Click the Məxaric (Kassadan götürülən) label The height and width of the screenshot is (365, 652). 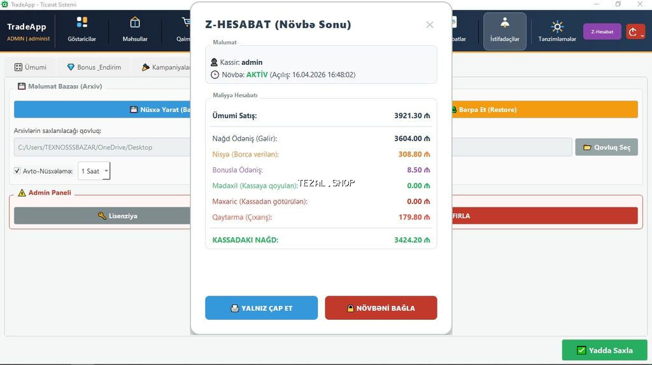(260, 202)
